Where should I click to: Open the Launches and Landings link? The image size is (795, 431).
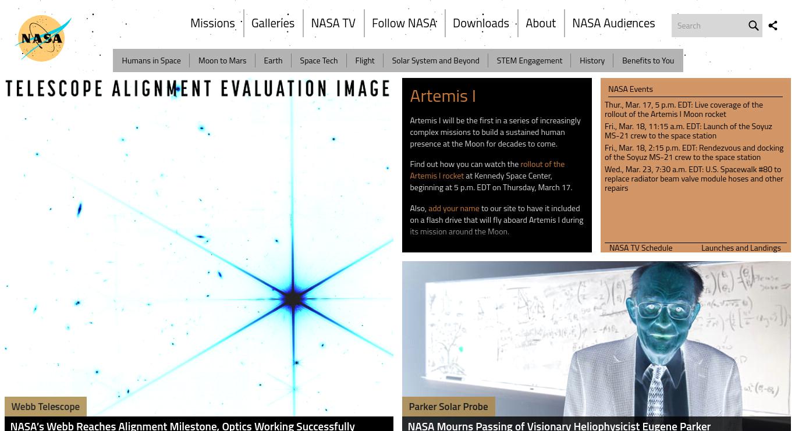(x=741, y=248)
